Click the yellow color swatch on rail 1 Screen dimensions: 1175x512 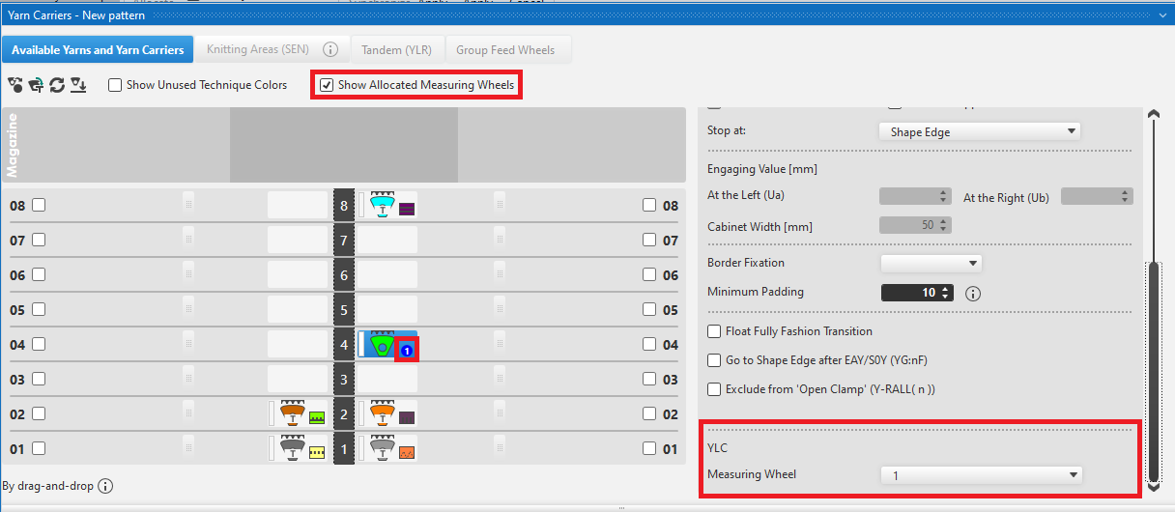pos(316,452)
